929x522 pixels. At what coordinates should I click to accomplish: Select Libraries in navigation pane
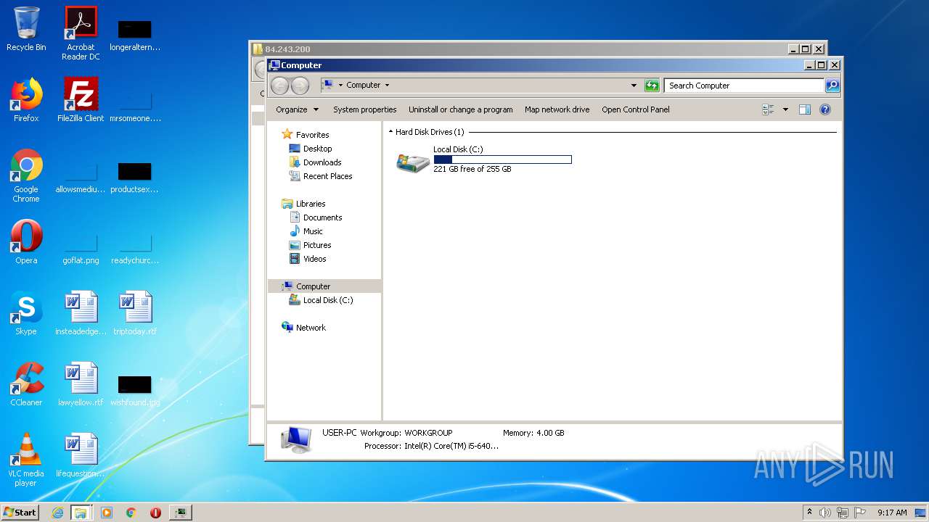pos(311,204)
